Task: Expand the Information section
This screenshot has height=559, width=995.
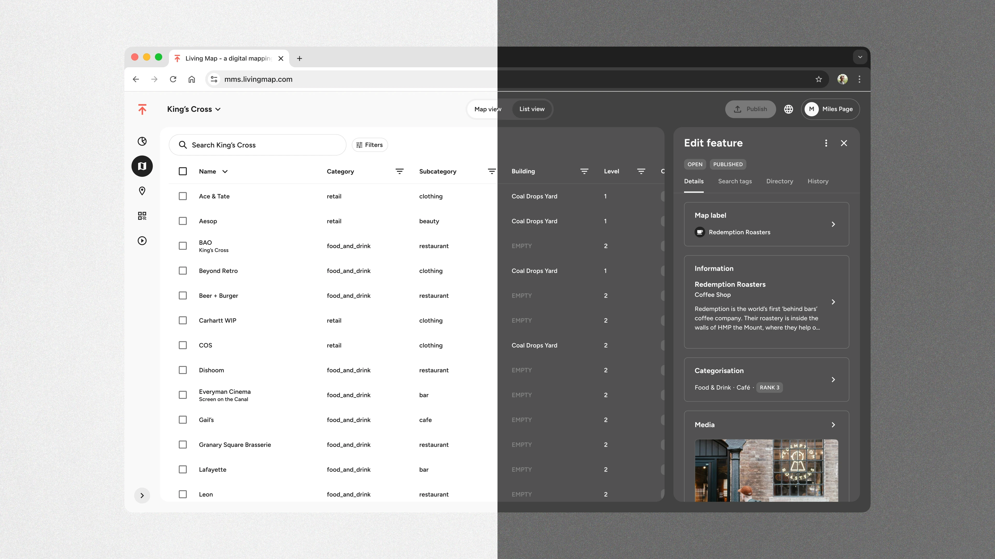Action: [x=833, y=302]
